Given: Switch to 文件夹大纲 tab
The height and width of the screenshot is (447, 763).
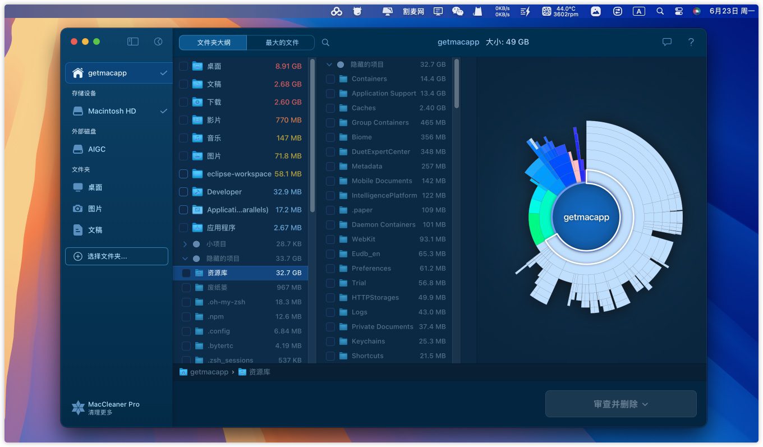Looking at the screenshot, I should tap(213, 43).
